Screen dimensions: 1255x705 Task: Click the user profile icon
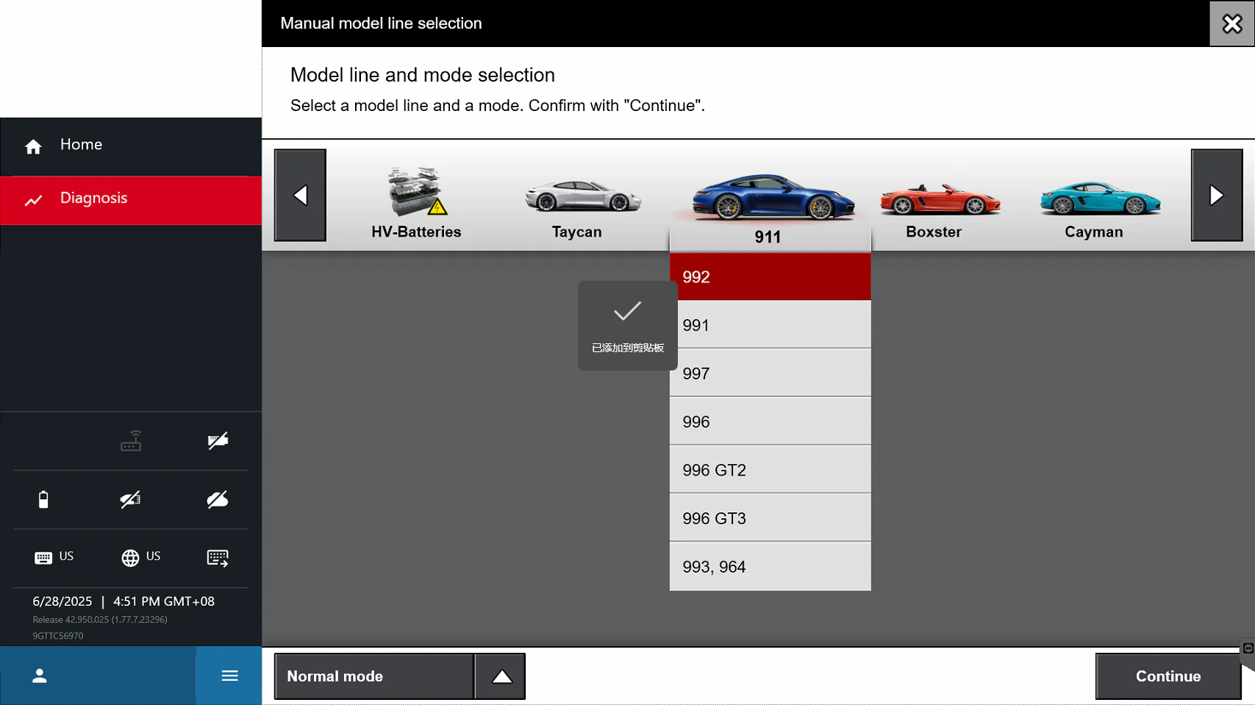tap(40, 676)
